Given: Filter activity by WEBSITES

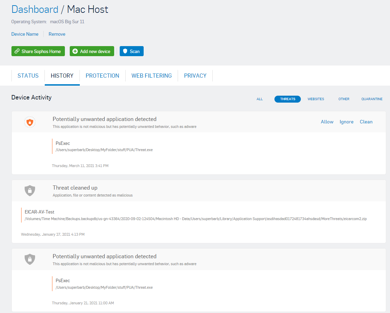Looking at the screenshot, I should [316, 99].
